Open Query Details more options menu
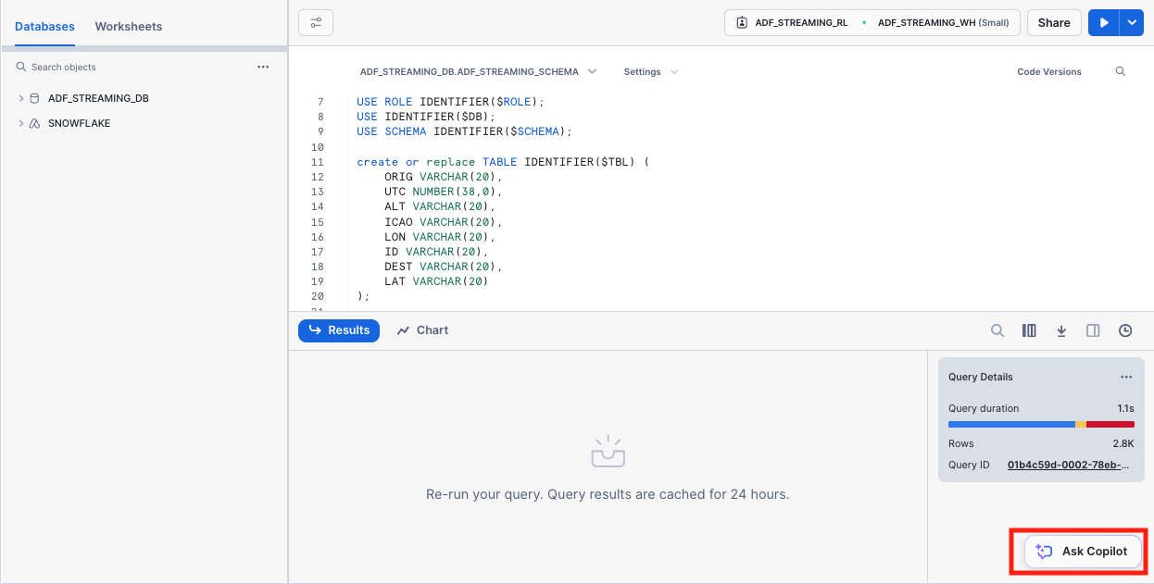The width and height of the screenshot is (1154, 584). point(1126,377)
